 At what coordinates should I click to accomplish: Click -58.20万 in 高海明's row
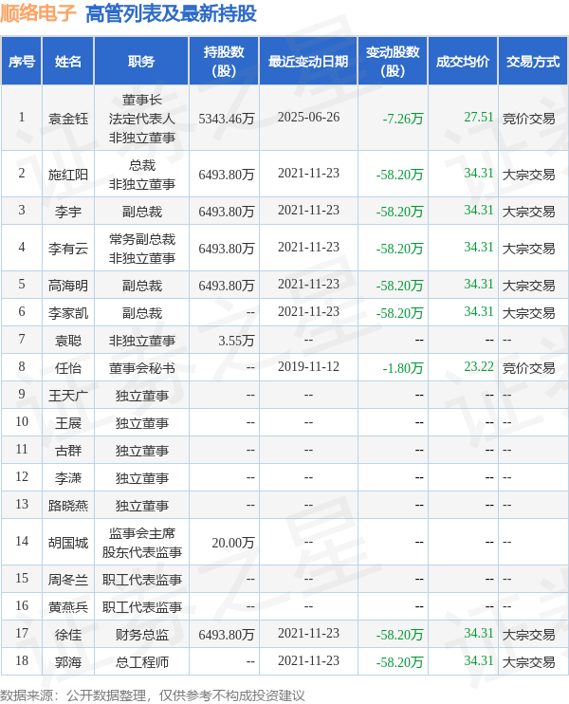399,286
